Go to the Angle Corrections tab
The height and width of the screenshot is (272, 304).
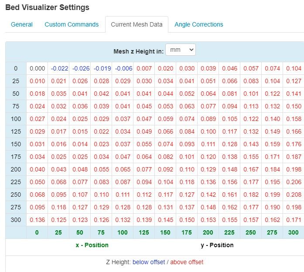[x=198, y=24]
